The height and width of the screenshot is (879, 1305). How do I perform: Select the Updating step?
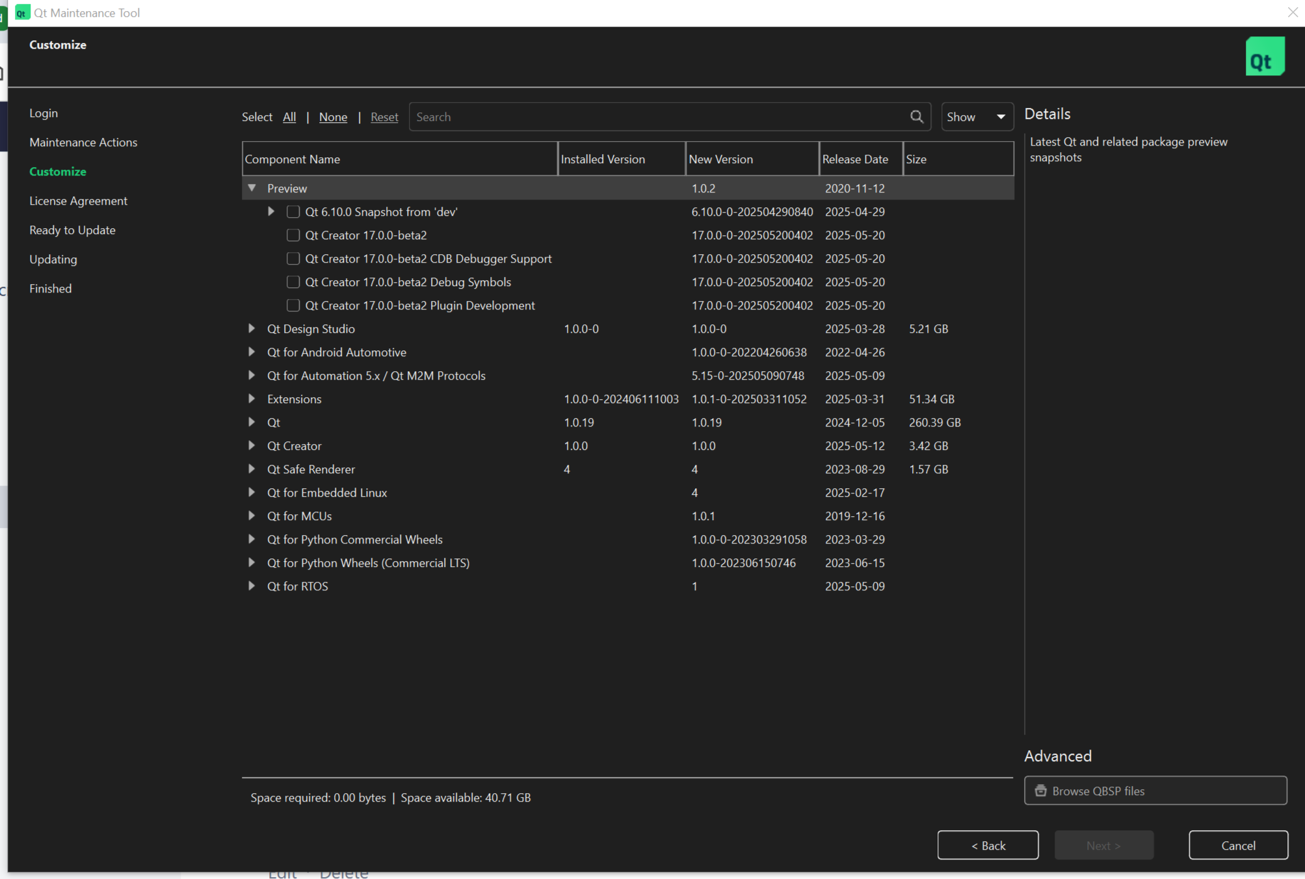53,259
